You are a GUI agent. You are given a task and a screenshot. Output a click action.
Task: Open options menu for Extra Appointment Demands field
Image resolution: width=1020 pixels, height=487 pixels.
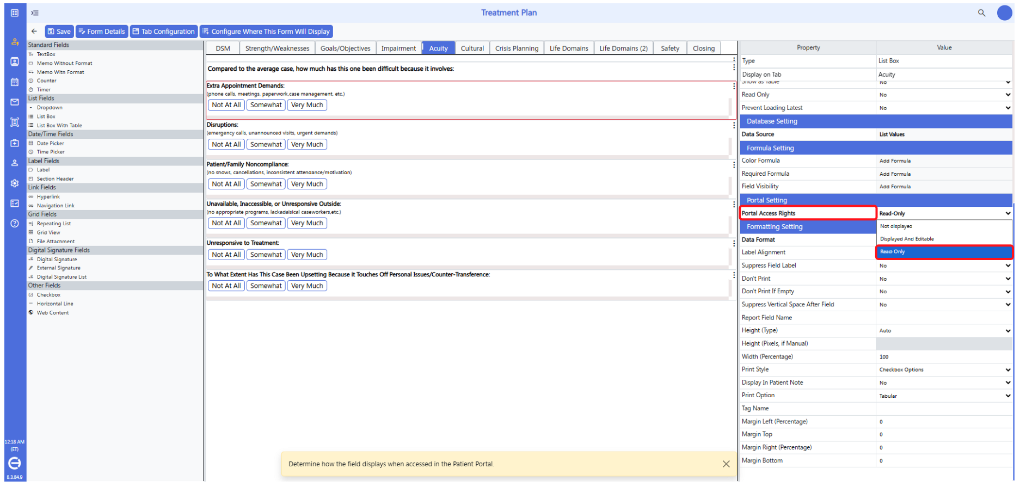tap(734, 86)
